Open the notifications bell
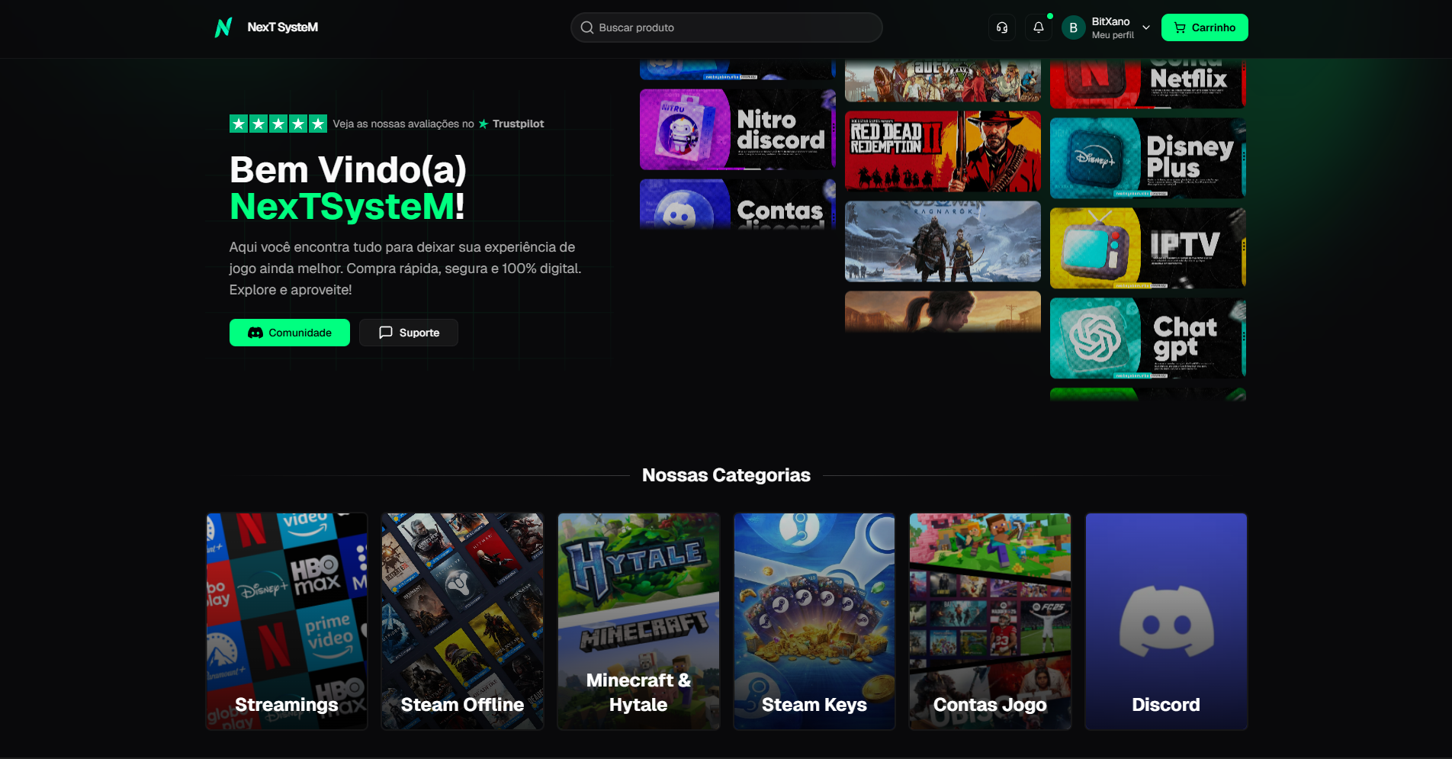 (1038, 27)
